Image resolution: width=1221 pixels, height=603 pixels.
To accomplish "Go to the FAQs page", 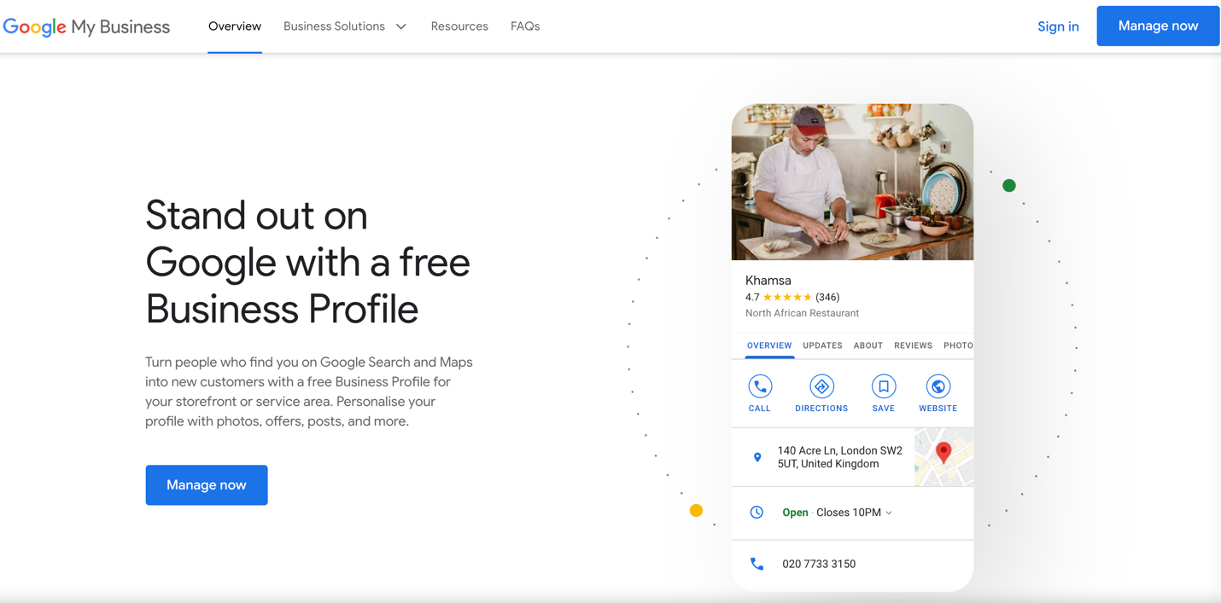I will point(525,26).
